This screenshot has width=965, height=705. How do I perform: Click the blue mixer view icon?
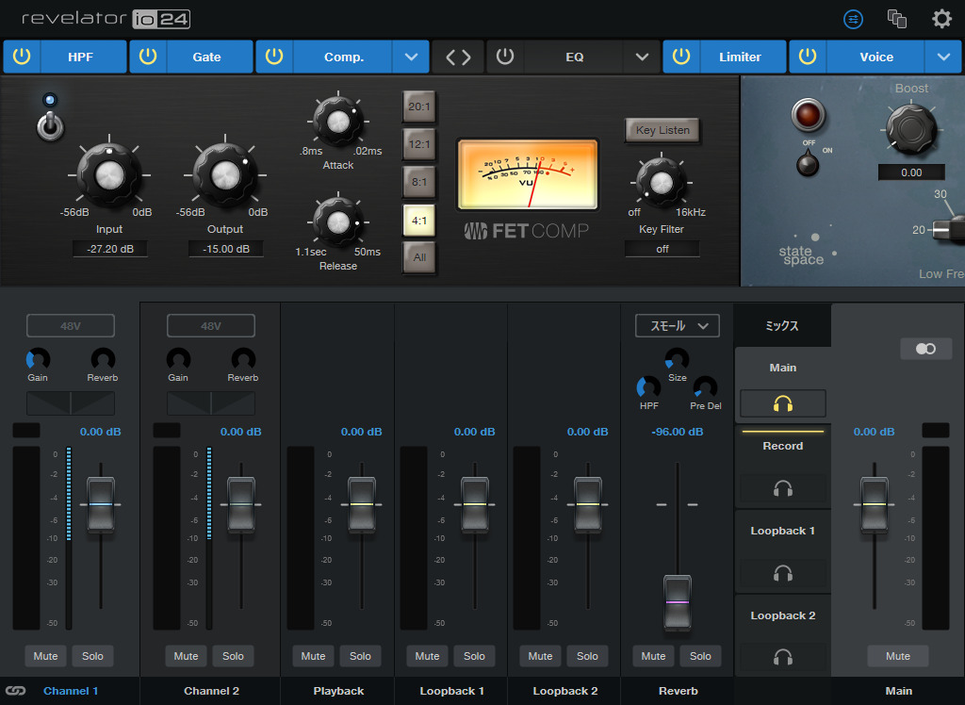tap(853, 19)
